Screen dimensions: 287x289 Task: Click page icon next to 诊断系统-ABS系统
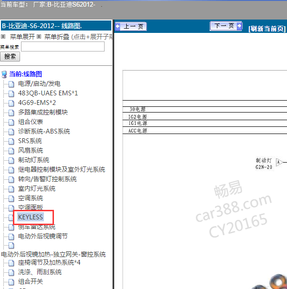coord(11,132)
